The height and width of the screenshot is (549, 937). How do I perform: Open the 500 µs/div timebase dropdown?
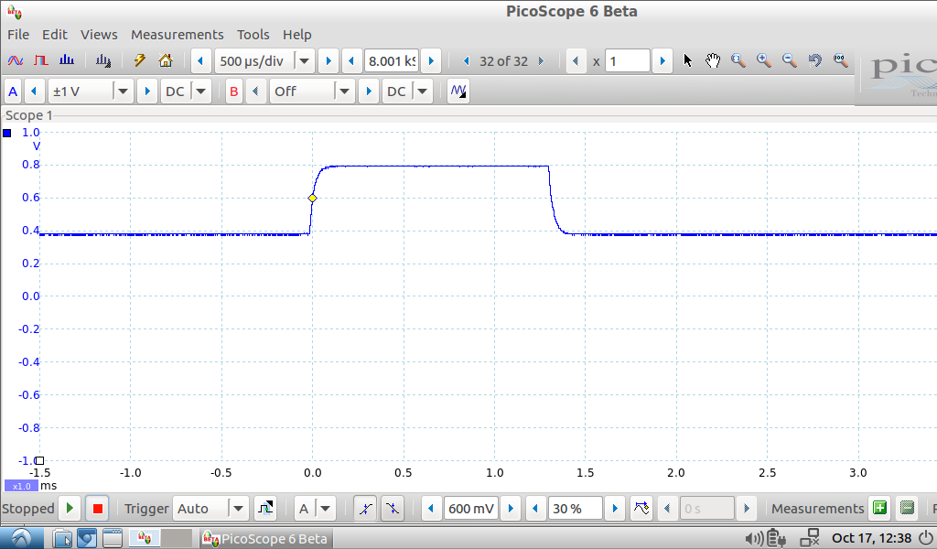(x=304, y=61)
